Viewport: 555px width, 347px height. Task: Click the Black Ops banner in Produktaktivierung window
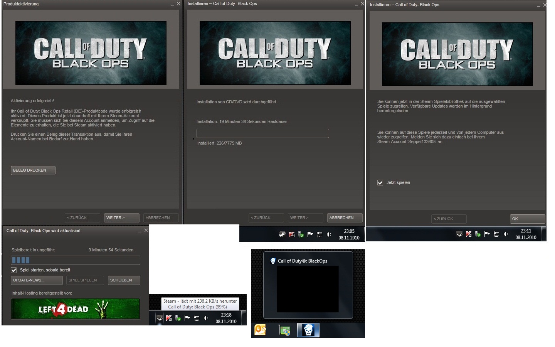click(x=91, y=53)
